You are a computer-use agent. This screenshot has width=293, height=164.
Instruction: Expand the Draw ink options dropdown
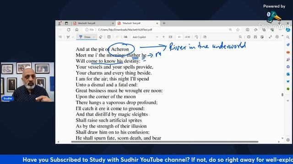pyautogui.click(x=94, y=37)
